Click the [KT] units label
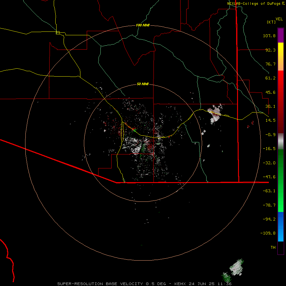The image size is (286, 286). coord(271,22)
